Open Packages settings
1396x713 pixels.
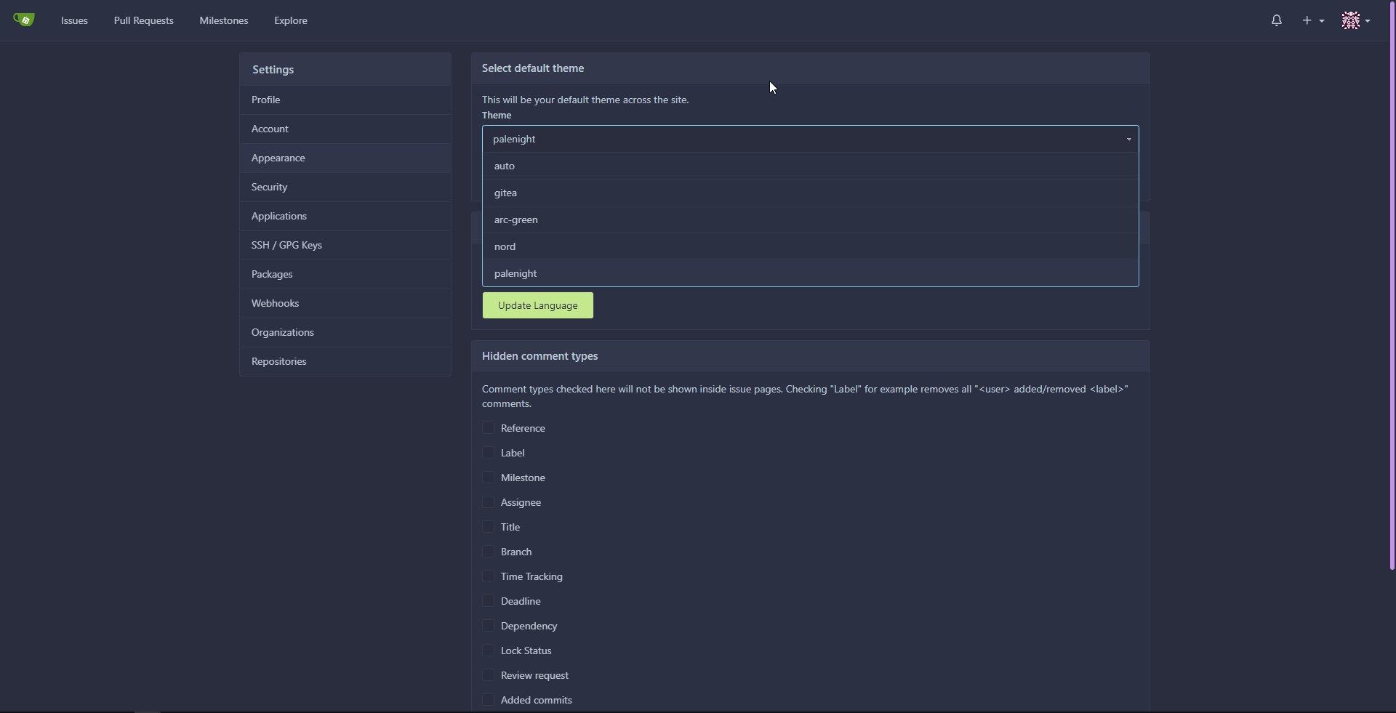click(x=345, y=274)
